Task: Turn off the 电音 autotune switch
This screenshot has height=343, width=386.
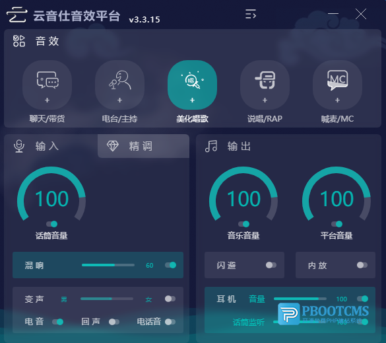Action: (x=57, y=322)
